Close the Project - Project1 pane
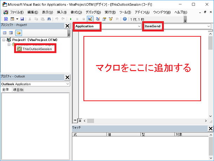 (x=67, y=26)
